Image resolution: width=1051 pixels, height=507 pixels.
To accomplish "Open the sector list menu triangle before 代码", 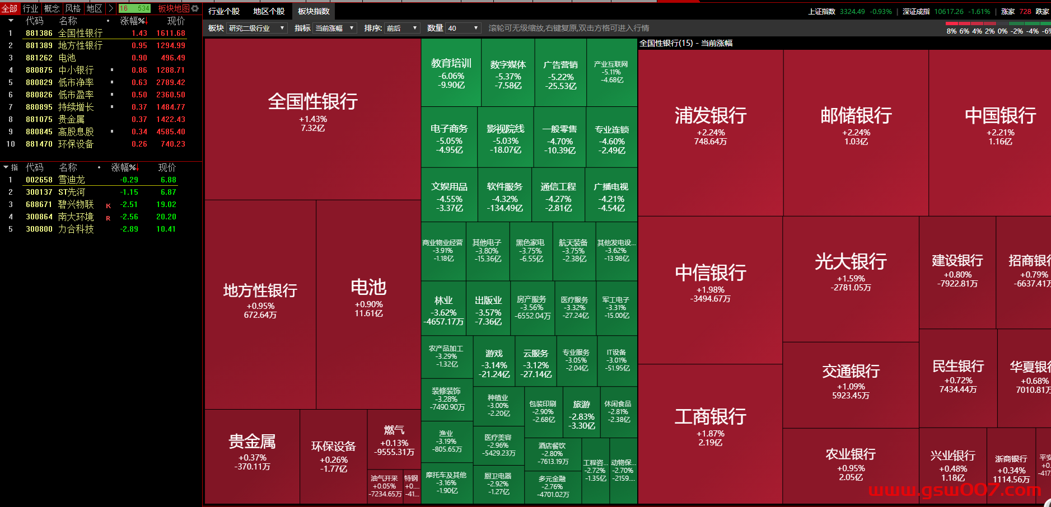I will 10,21.
